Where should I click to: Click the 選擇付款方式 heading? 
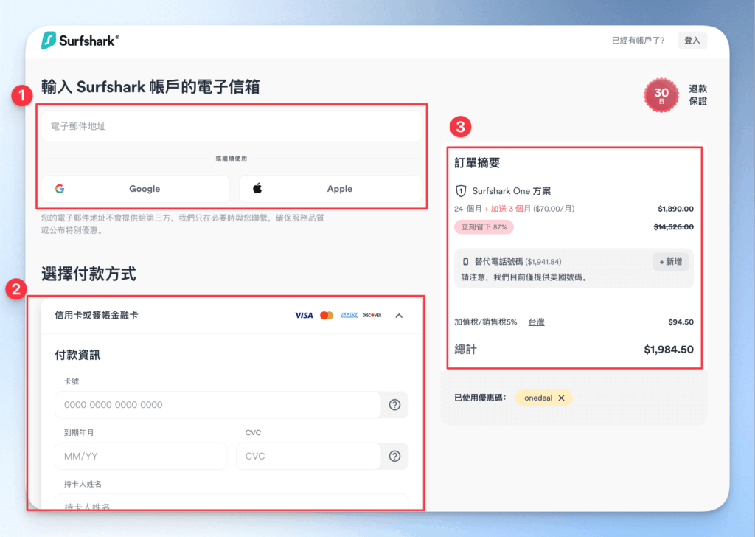tap(88, 274)
